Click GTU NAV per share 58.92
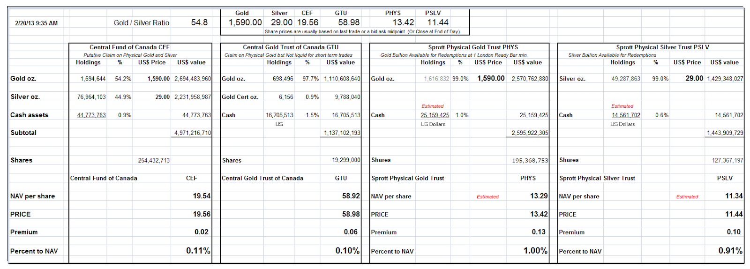Screen dimensions: 750x269 coord(351,196)
